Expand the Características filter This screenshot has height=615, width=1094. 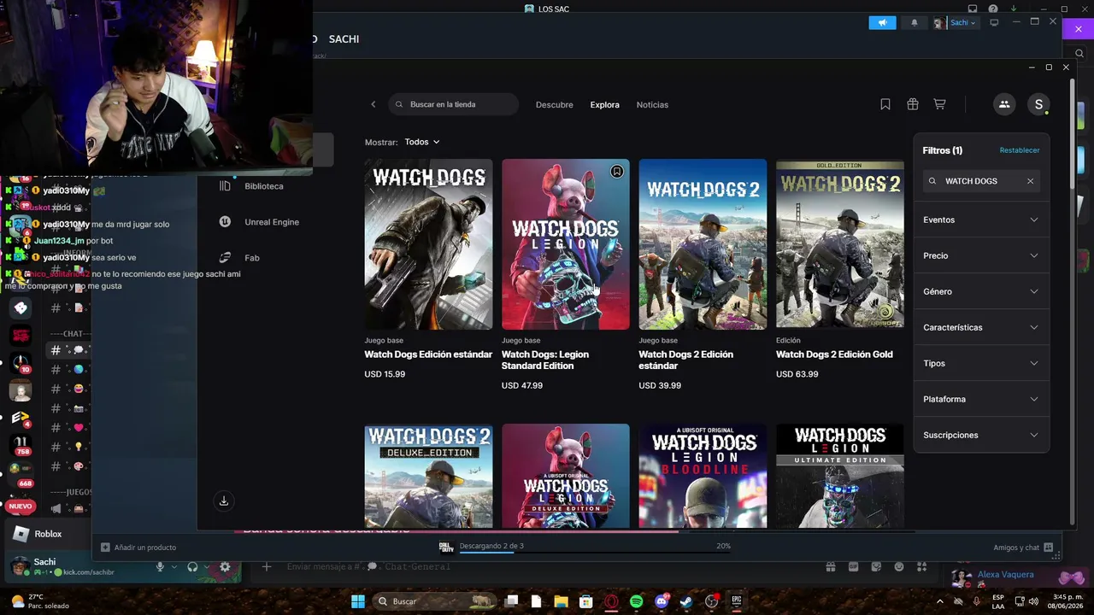(981, 327)
